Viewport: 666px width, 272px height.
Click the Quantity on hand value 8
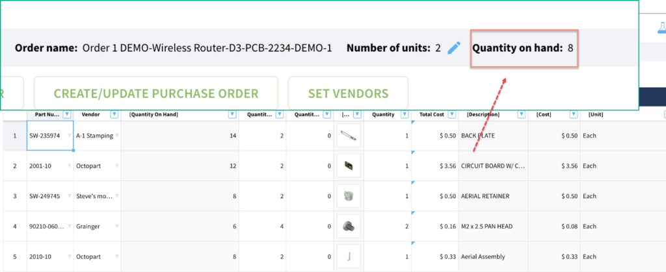[x=570, y=48]
